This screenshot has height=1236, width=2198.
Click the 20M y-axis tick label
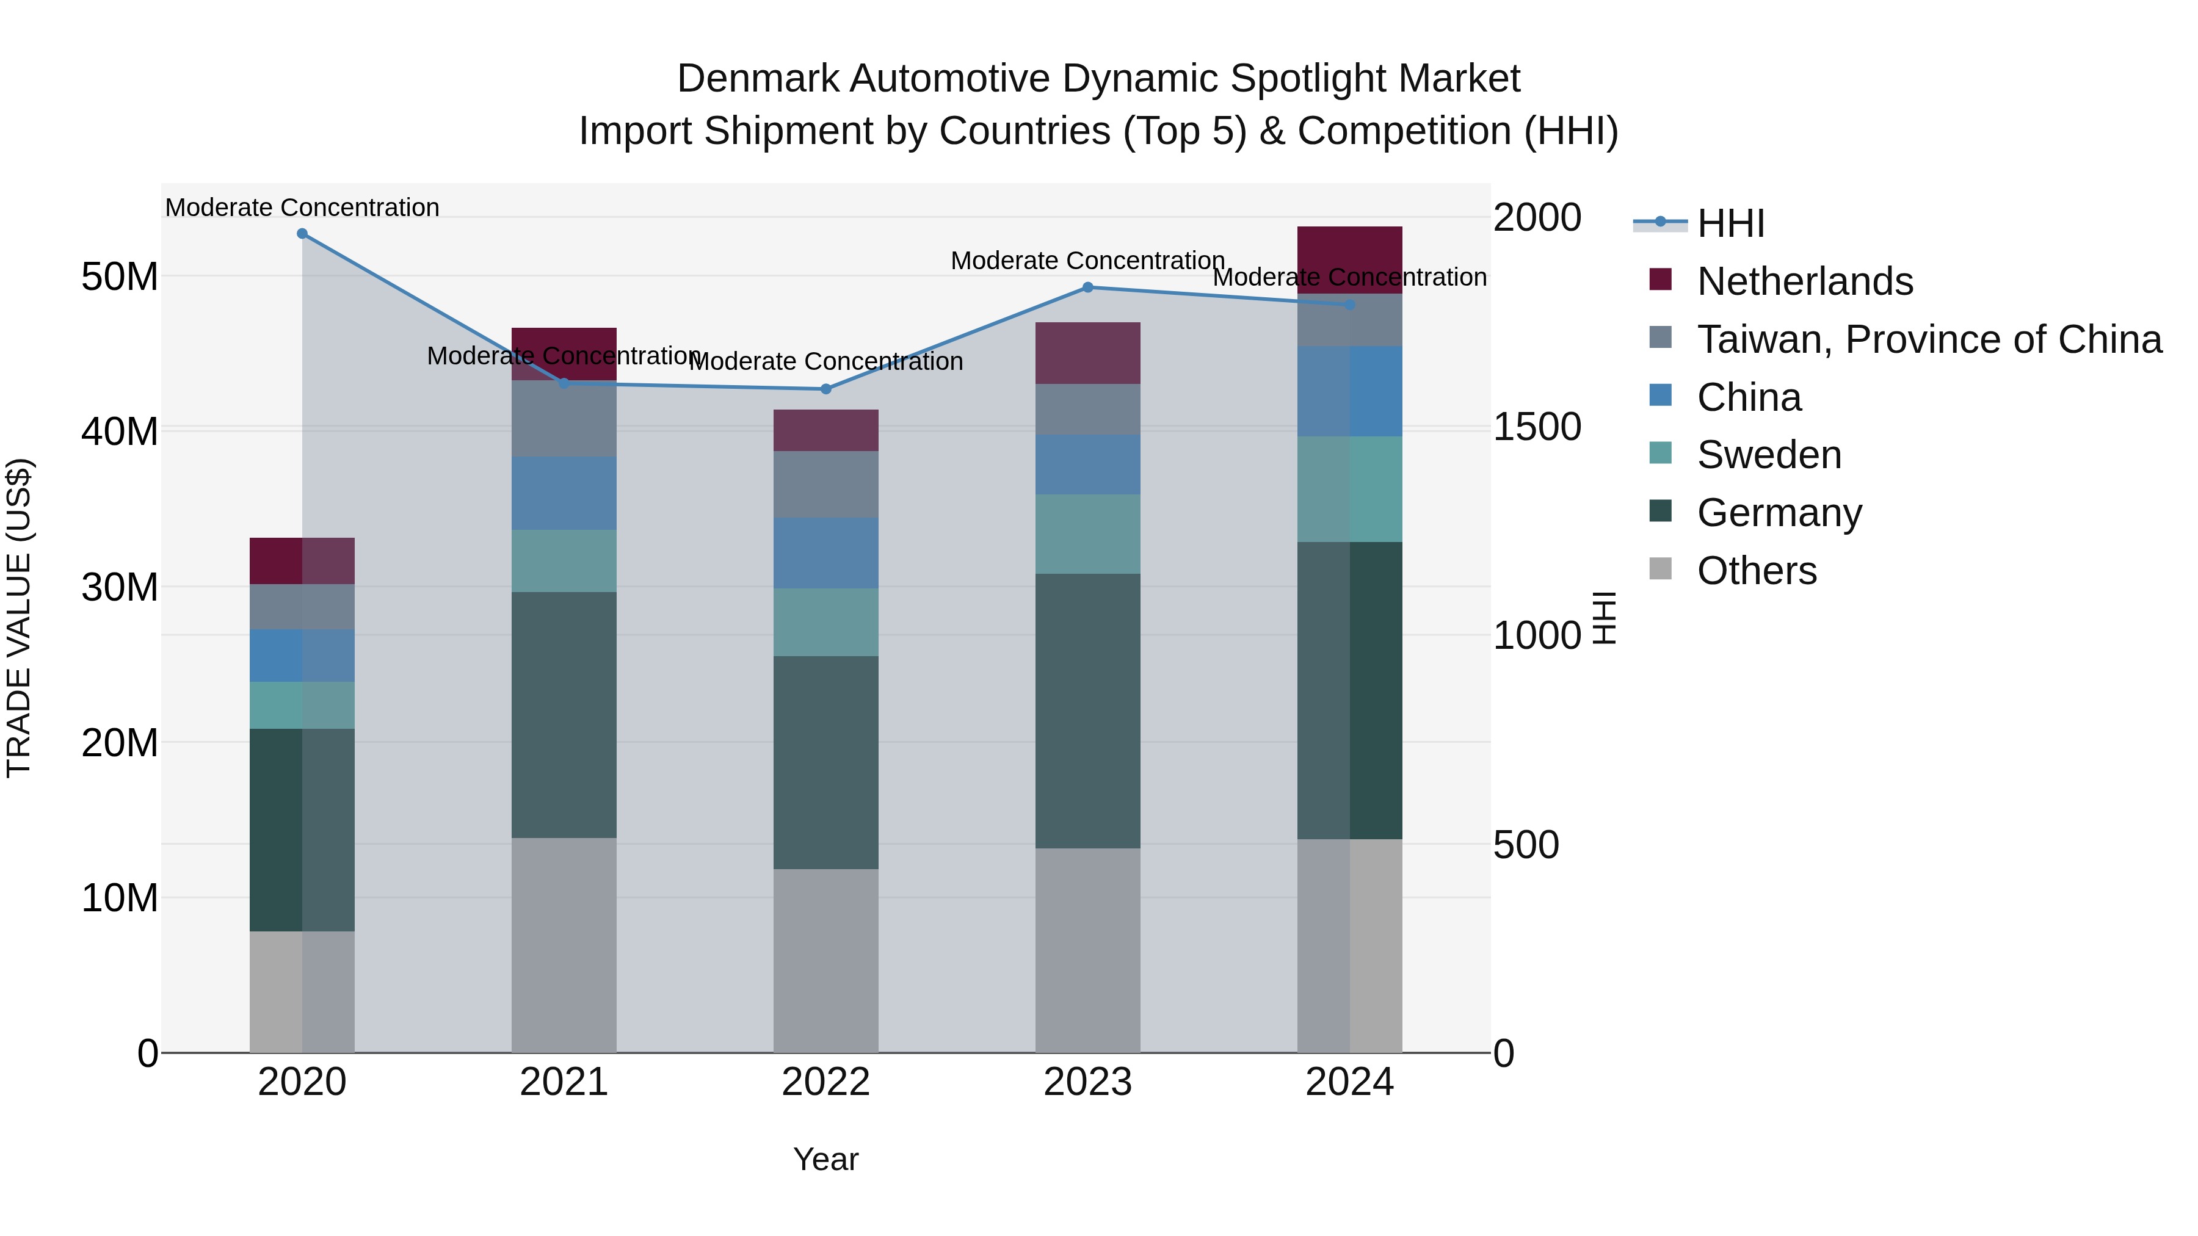(x=120, y=743)
